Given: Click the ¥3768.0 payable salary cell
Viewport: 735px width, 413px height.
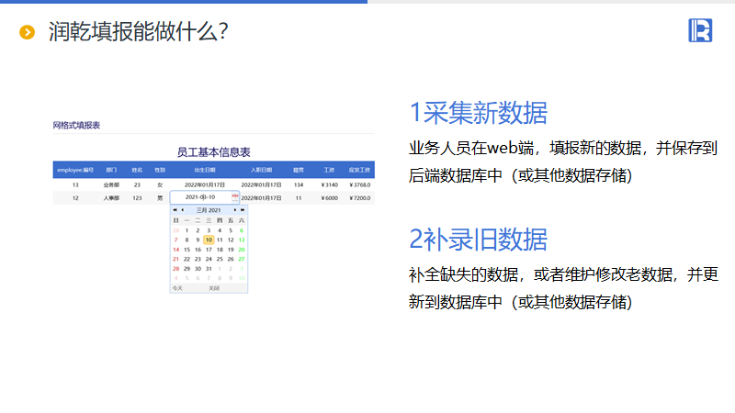Looking at the screenshot, I should [359, 185].
